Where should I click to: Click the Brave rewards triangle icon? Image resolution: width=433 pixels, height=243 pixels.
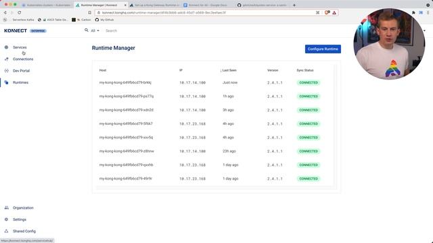[x=334, y=13]
